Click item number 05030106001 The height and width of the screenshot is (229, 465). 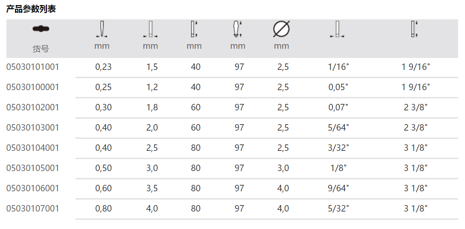[33, 189]
